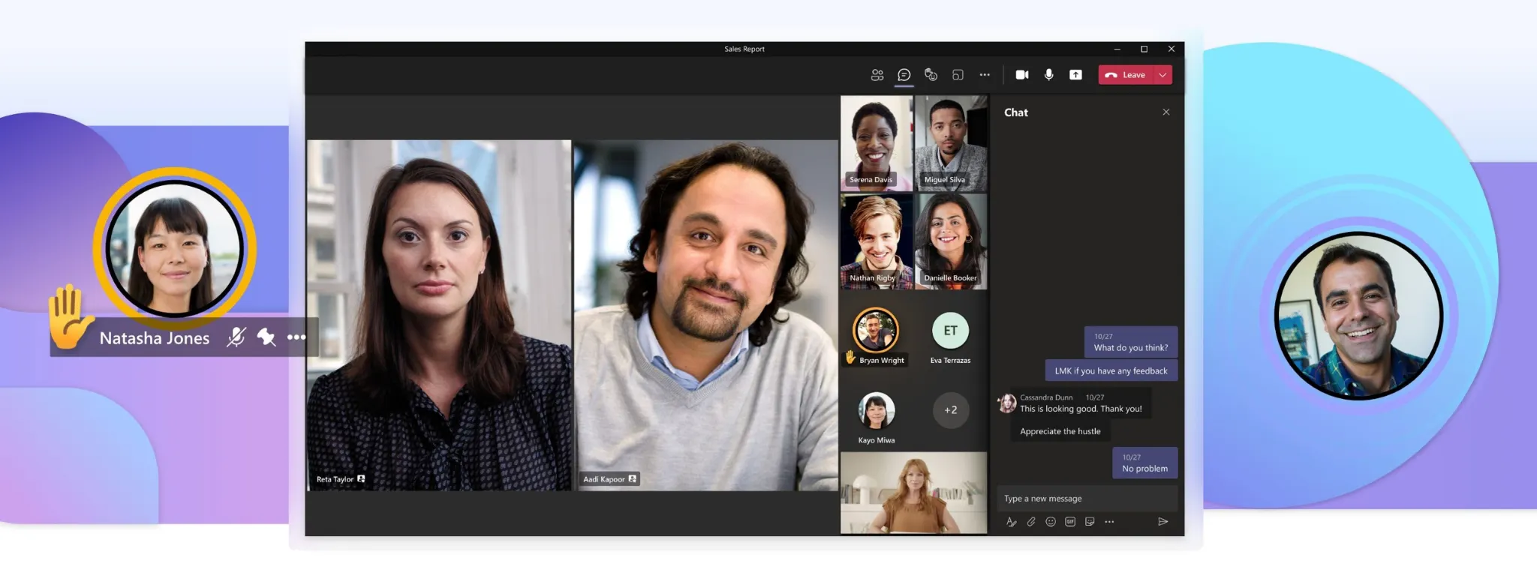Open the breakout rooms icon
1537x576 pixels.
pyautogui.click(x=958, y=75)
